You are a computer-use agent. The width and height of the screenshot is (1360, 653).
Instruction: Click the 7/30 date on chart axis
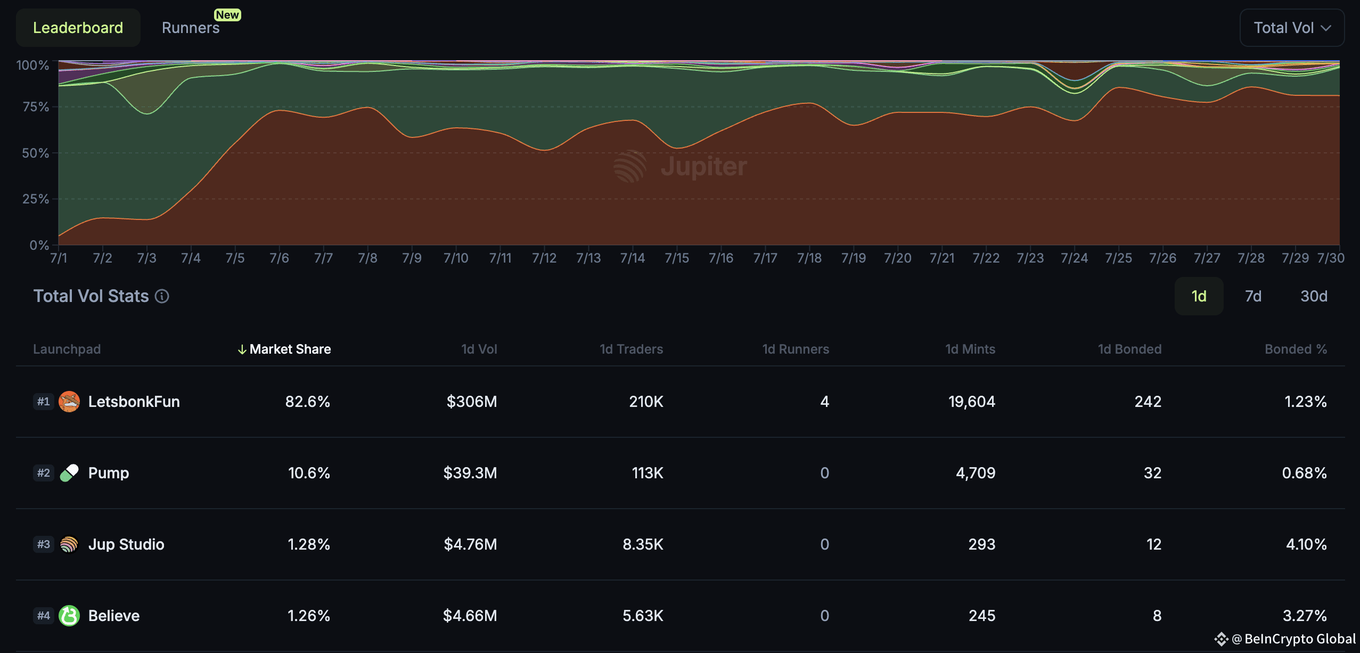[1331, 258]
